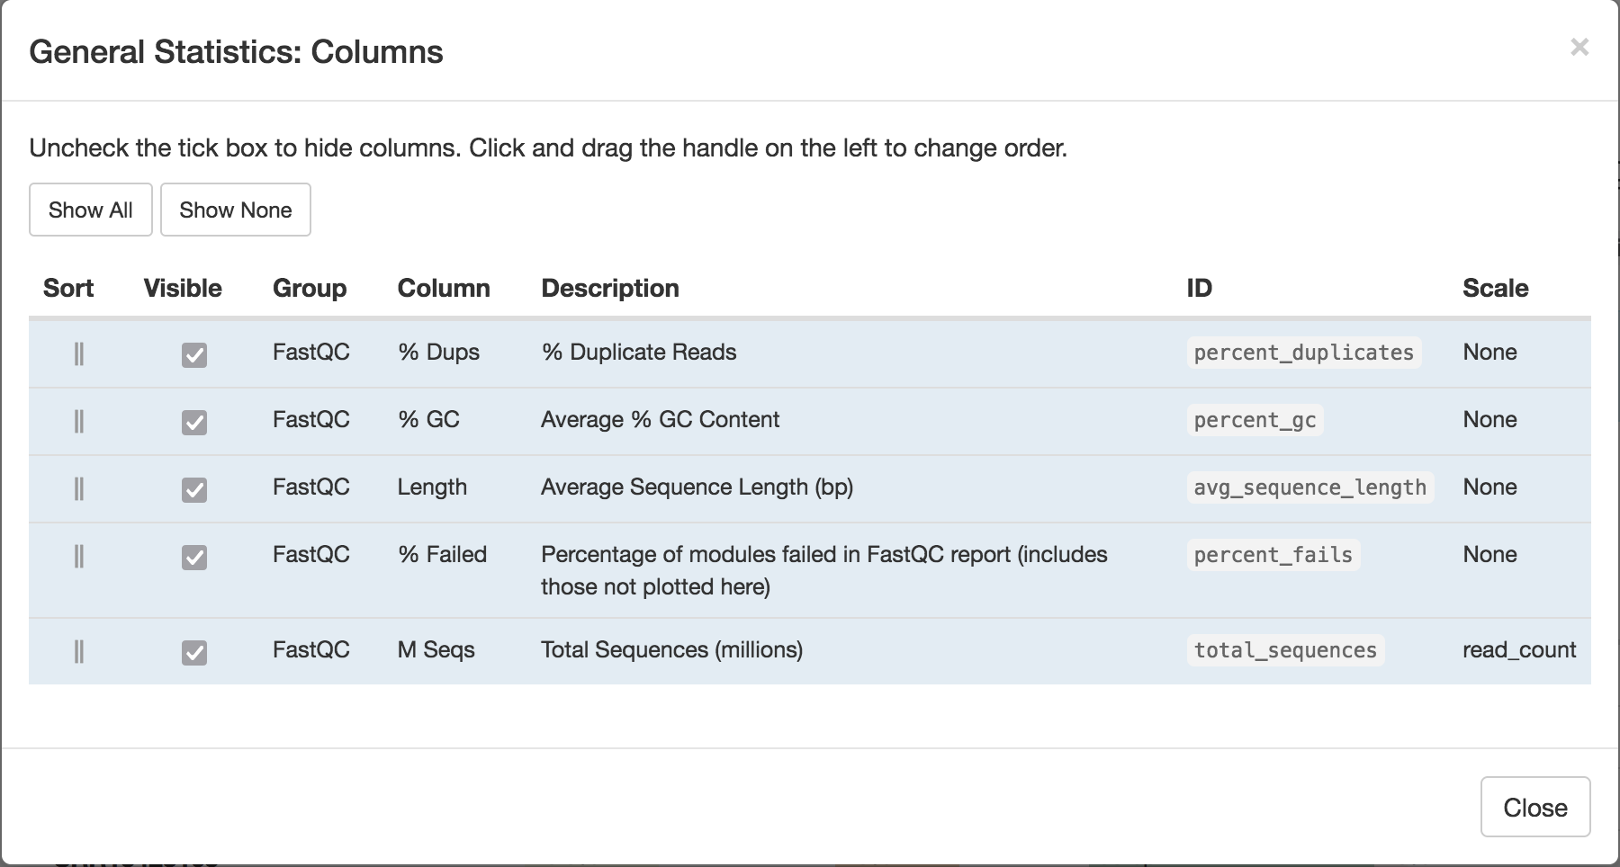The image size is (1620, 867).
Task: Click the total_sequences ID badge
Action: pos(1285,649)
